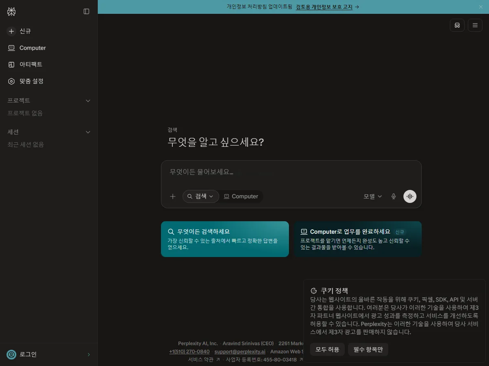Click the microphone dictation icon
This screenshot has height=366, width=489.
[394, 196]
